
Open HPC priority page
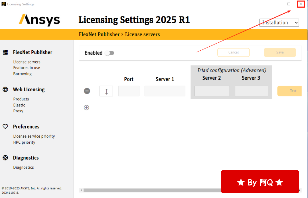pos(24,143)
